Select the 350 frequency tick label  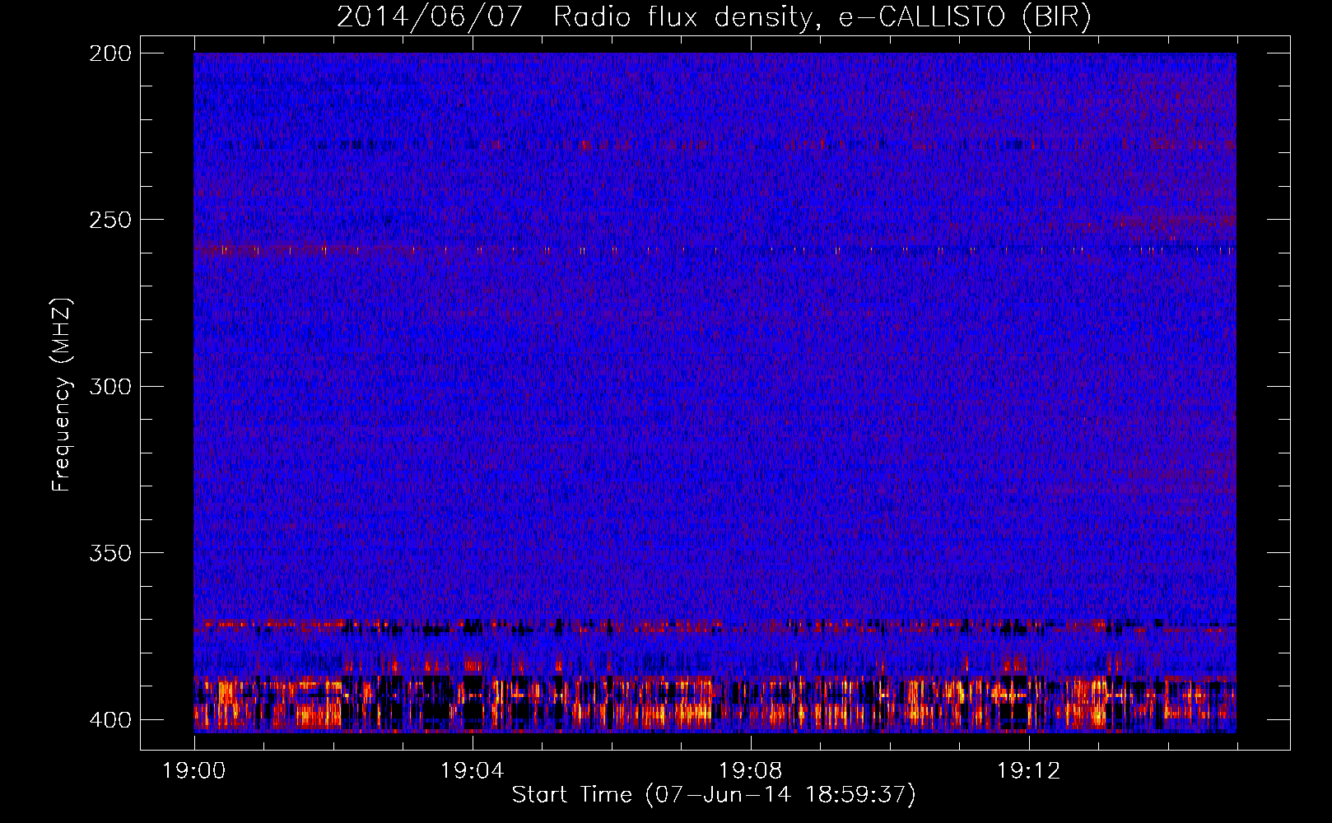(x=110, y=553)
